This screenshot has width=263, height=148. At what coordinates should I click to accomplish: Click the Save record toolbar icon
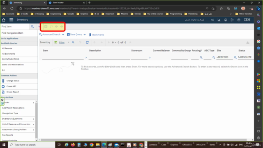[x=46, y=26]
